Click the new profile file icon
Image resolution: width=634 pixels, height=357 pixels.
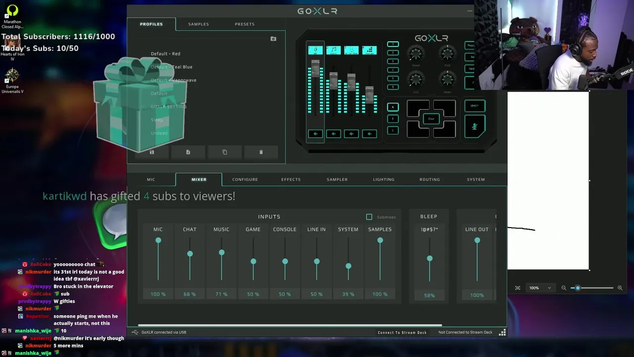tap(188, 152)
